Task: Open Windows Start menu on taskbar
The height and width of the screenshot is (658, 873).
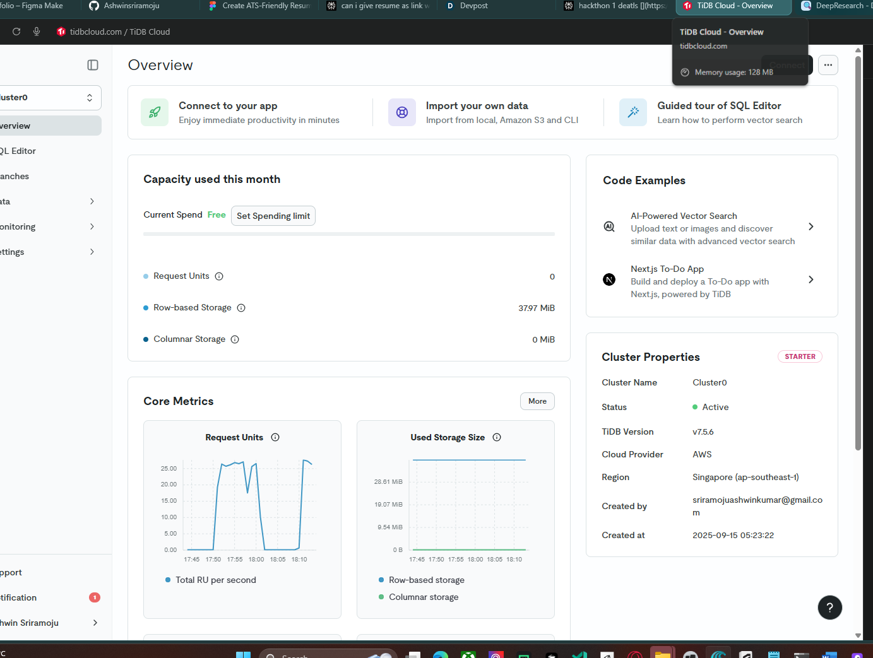Action: point(244,655)
